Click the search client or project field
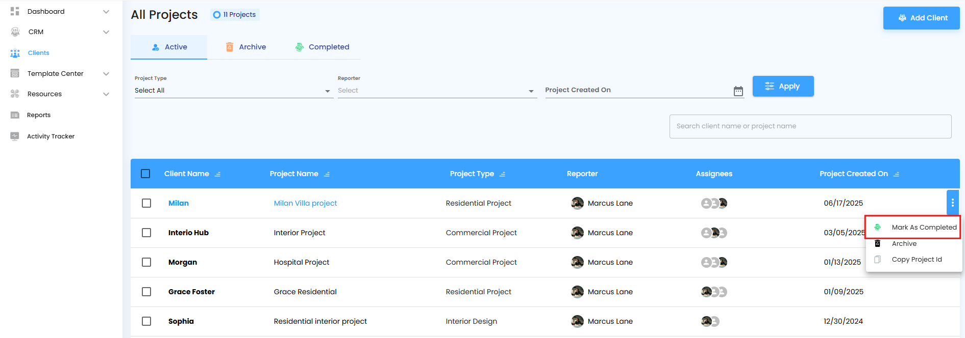This screenshot has width=965, height=338. pyautogui.click(x=810, y=126)
